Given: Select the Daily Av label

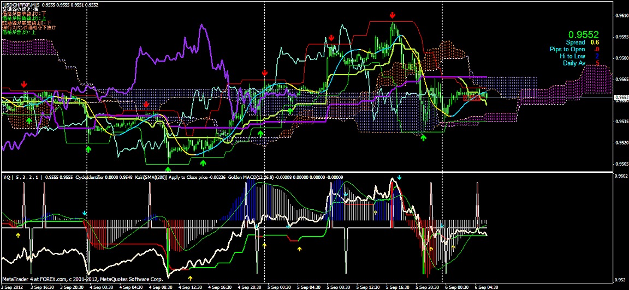Looking at the screenshot, I should click(574, 63).
